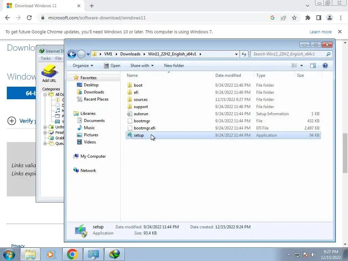
Task: Click volume speaker icon in system tray
Action: coord(314,255)
